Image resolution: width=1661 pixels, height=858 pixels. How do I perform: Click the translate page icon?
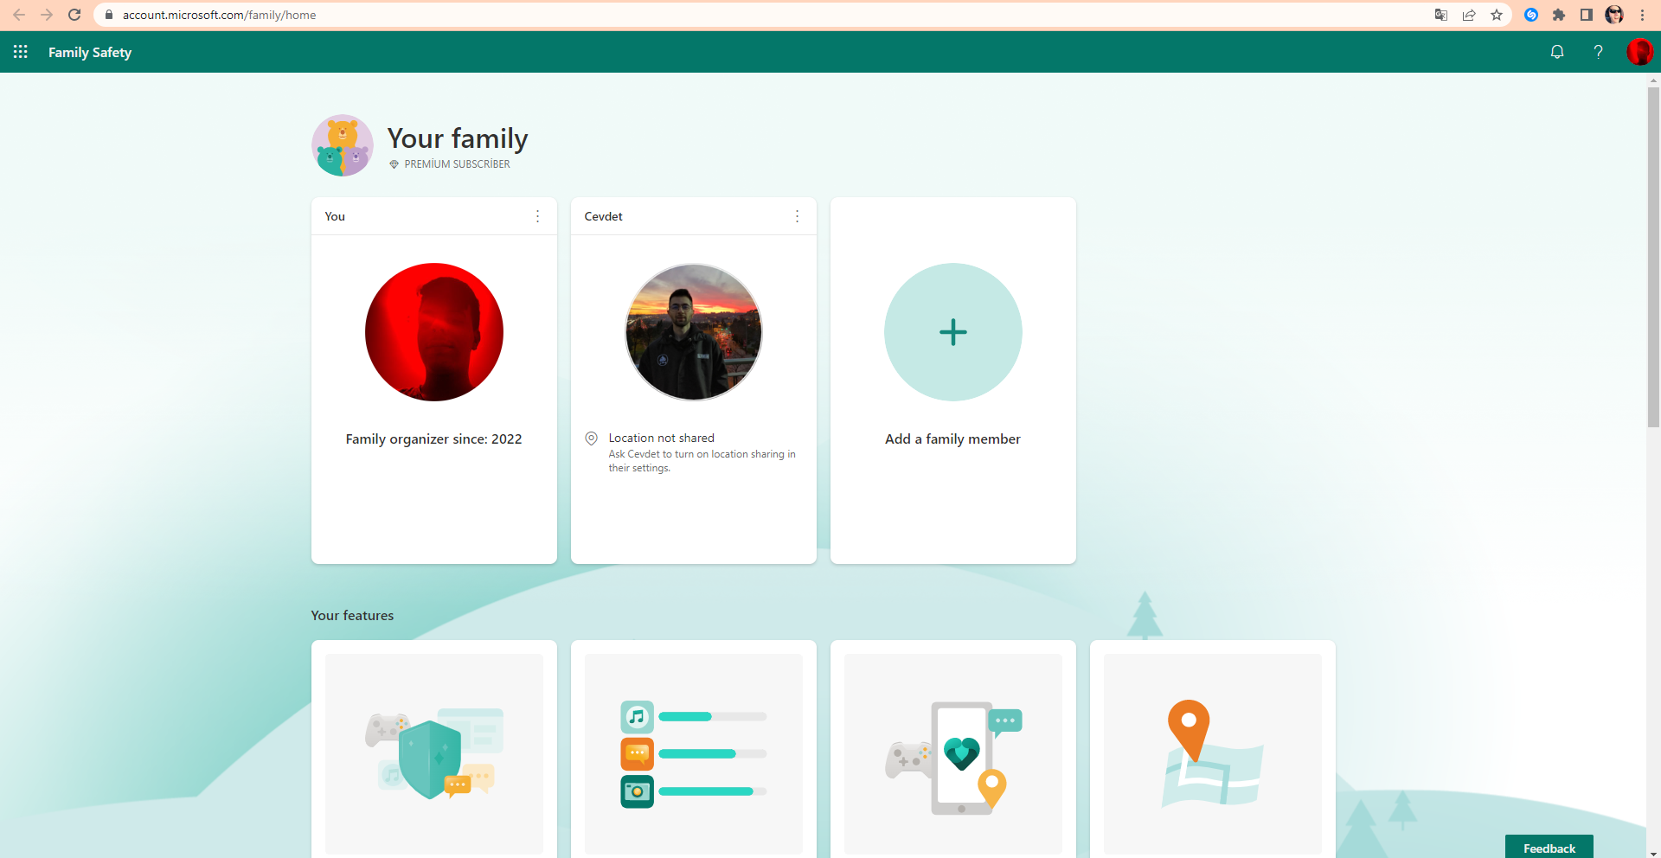(x=1441, y=15)
